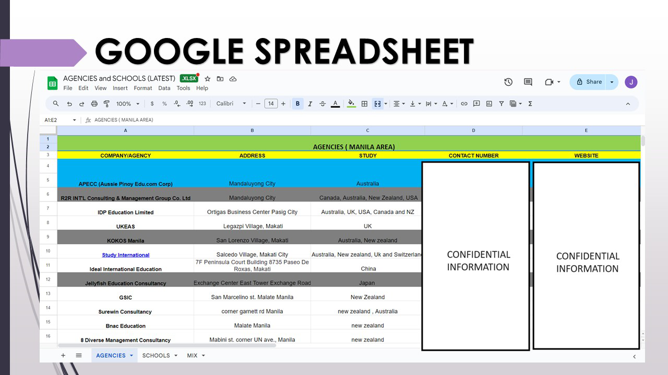Viewport: 668px width, 375px height.
Task: Open the name box range dropdown arrow
Action: tap(74, 120)
